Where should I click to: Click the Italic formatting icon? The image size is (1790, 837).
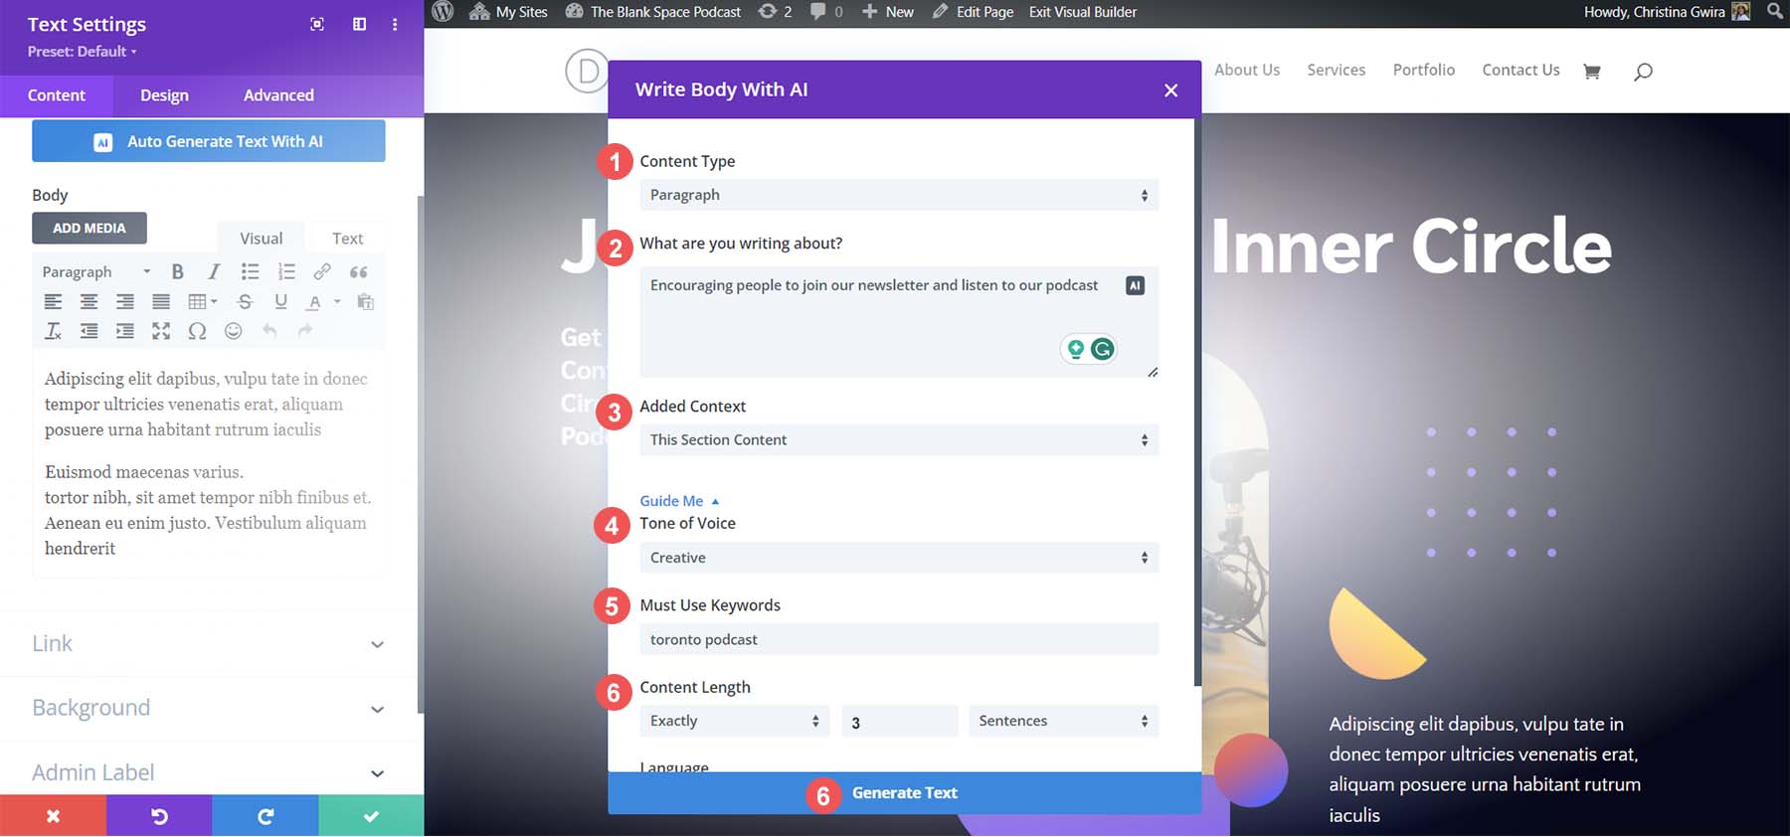pyautogui.click(x=213, y=271)
